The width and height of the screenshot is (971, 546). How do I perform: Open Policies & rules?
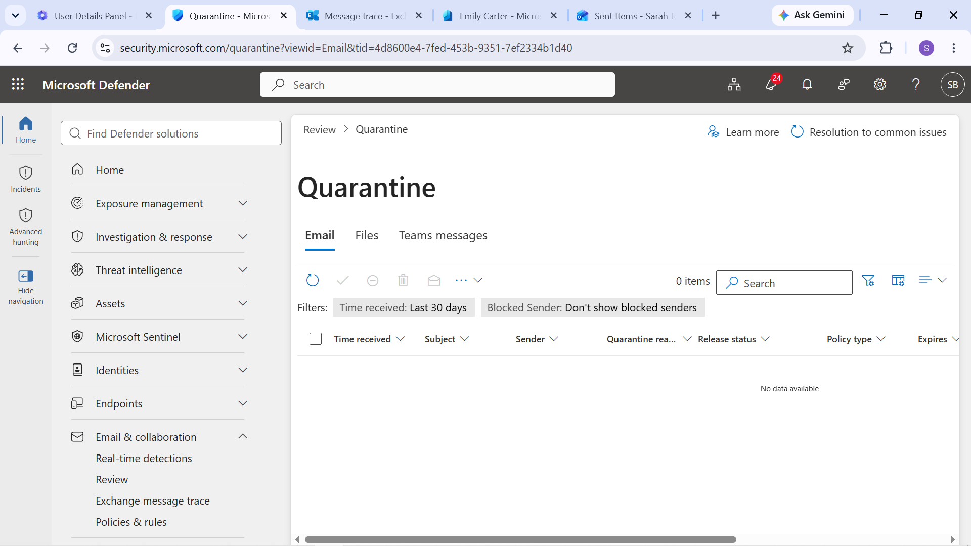tap(131, 522)
